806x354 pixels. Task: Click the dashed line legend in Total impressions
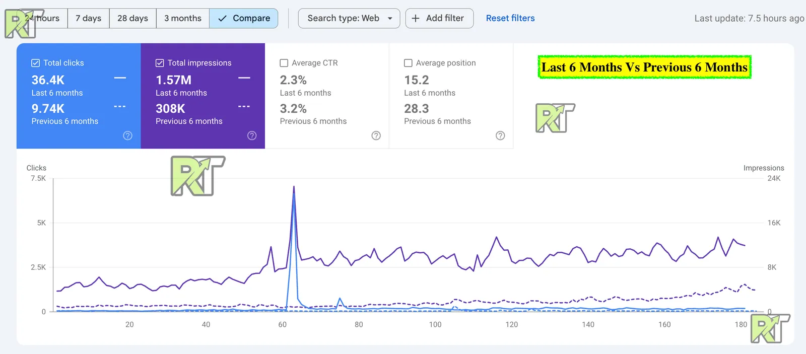tap(244, 107)
